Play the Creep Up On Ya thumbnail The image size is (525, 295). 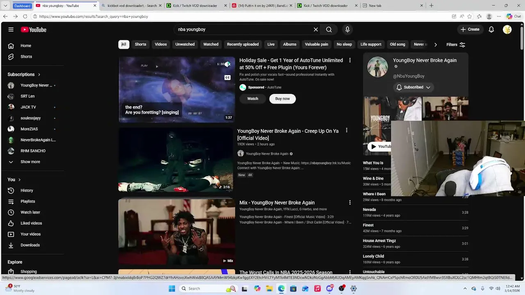[176, 160]
